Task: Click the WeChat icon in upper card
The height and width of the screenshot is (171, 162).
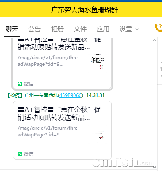Action: point(20,84)
